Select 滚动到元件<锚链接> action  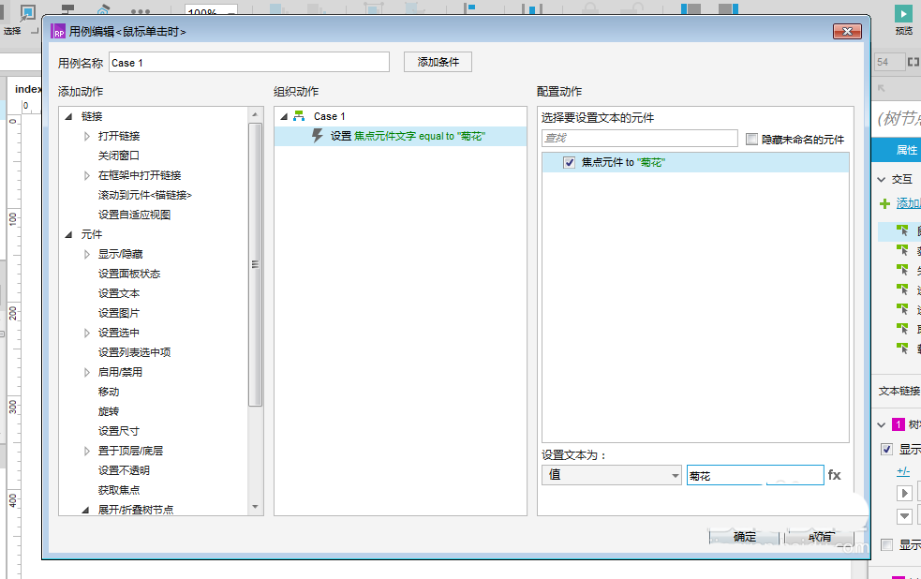point(145,195)
